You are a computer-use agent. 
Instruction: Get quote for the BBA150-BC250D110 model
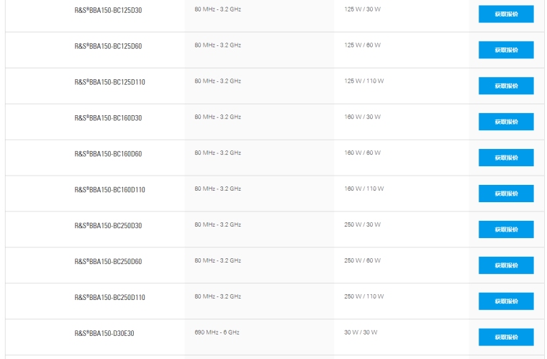(506, 301)
